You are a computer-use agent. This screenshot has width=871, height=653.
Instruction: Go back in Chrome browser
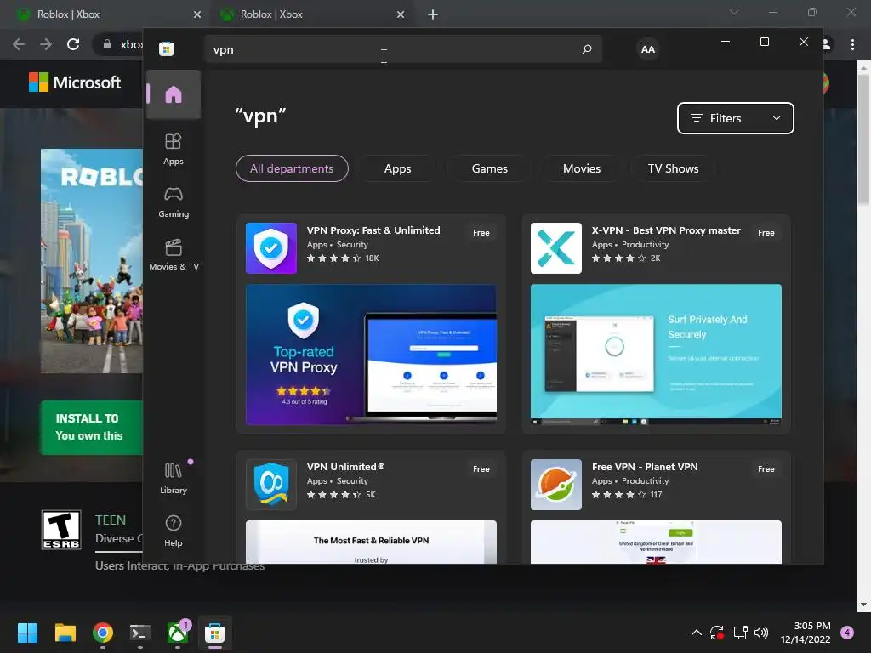pos(19,44)
